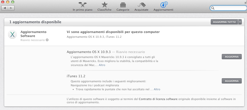
Task: Click the OS X Mavericks update icon
Action: [12, 34]
